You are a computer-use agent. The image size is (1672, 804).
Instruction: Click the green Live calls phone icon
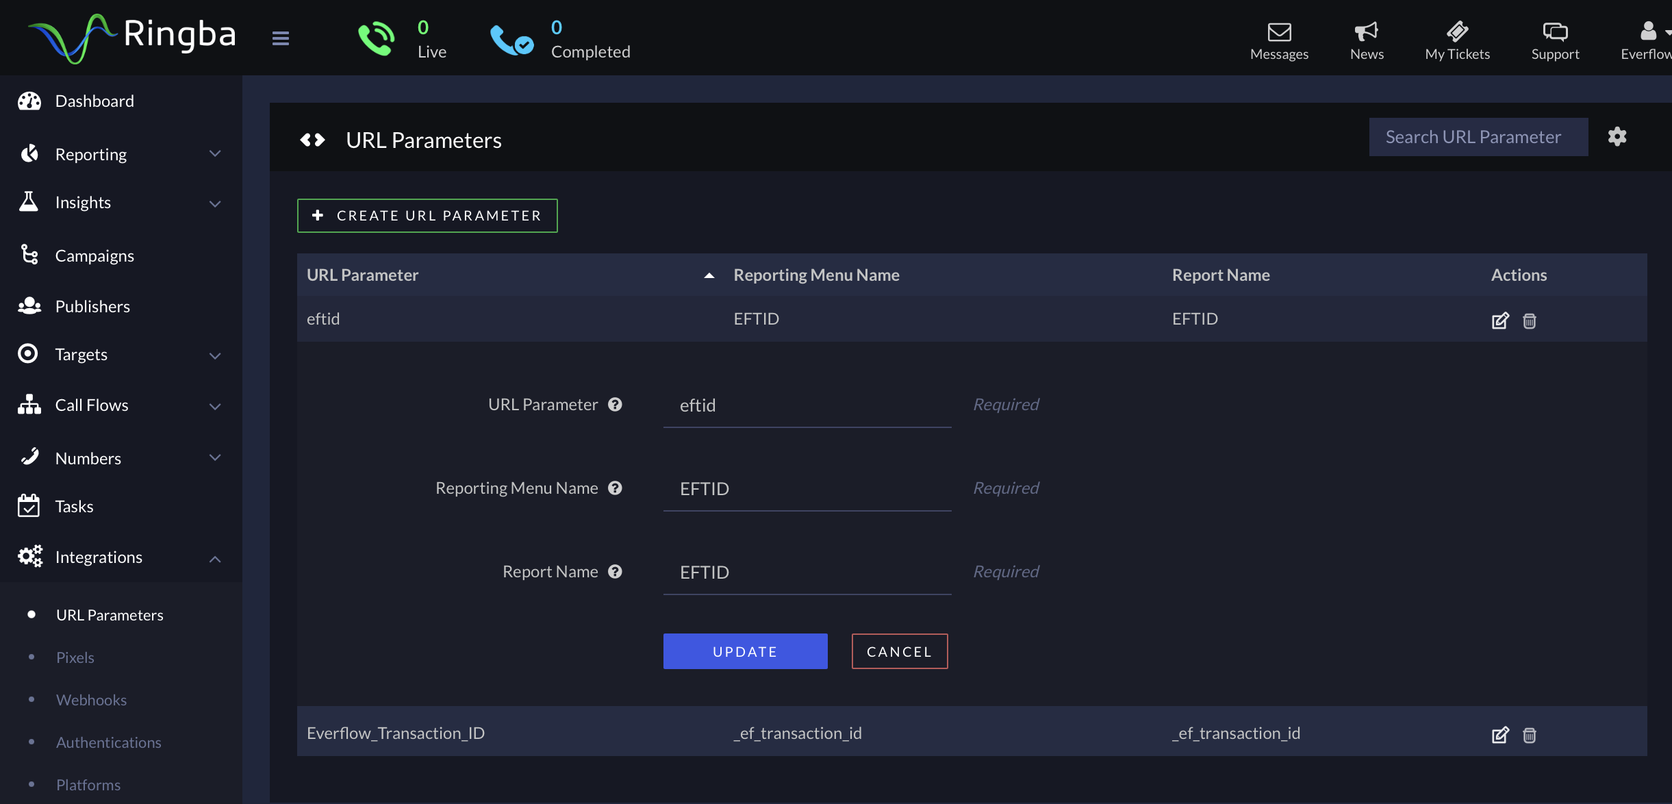[376, 38]
